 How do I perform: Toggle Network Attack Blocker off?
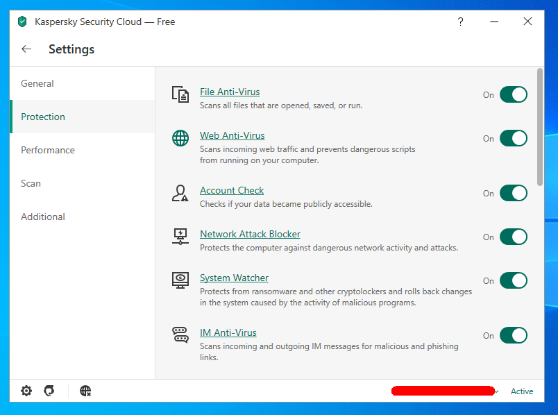[x=513, y=237]
